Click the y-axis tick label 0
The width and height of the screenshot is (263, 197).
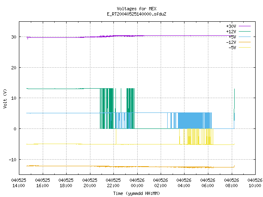[x=15, y=129]
